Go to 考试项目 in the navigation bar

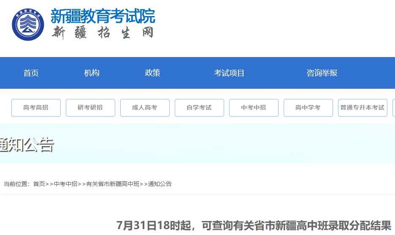coord(229,73)
